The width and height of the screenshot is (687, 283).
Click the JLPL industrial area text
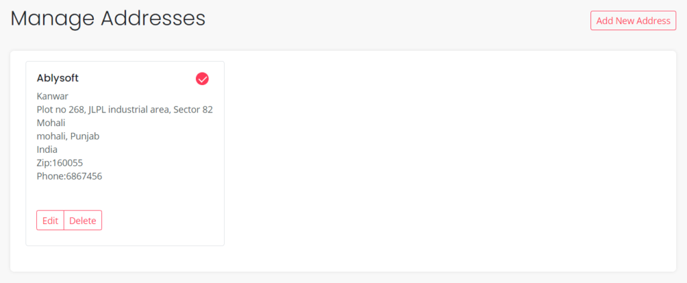click(x=129, y=109)
